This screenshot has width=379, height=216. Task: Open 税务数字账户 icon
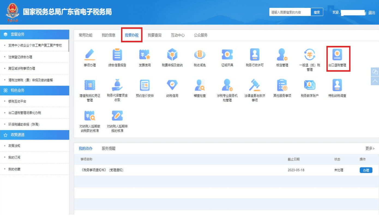point(309,86)
